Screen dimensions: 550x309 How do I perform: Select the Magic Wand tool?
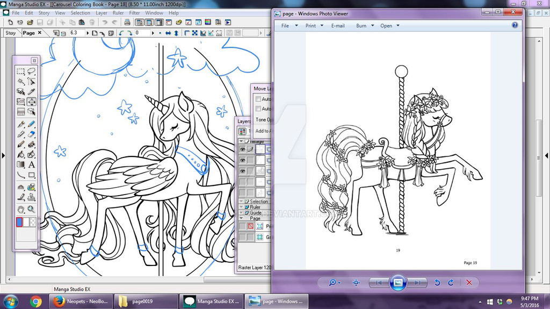point(21,82)
